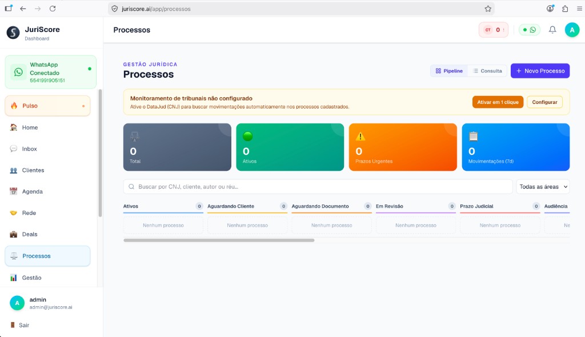Click the Inbox speech bubble icon
The height and width of the screenshot is (337, 585).
click(14, 149)
